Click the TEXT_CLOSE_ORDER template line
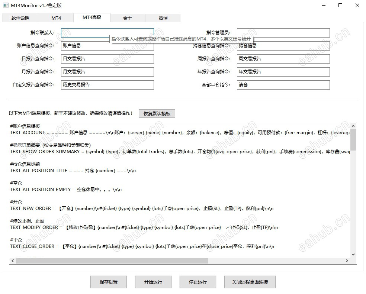The height and width of the screenshot is (294, 366). (142, 246)
